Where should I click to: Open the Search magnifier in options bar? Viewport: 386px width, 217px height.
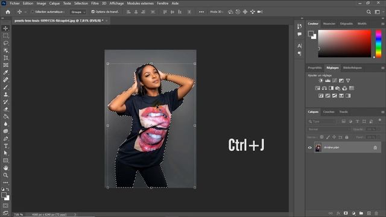coord(369,12)
